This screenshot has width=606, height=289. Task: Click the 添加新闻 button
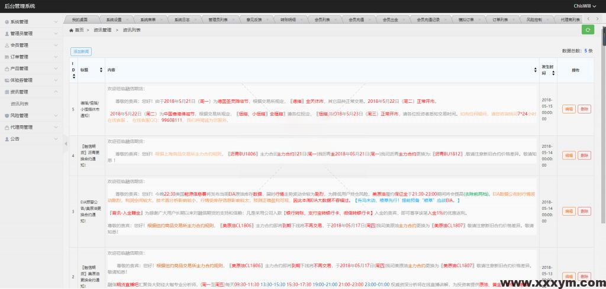80,51
